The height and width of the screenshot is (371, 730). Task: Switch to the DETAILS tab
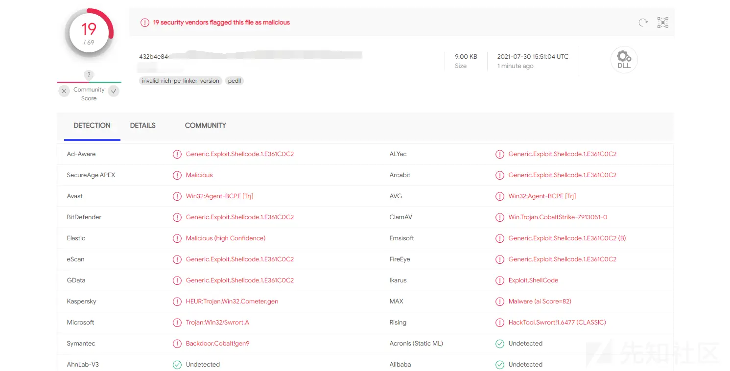[x=142, y=126]
